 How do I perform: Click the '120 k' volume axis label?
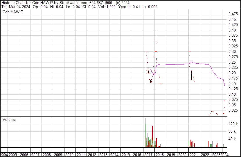[x=233, y=124]
